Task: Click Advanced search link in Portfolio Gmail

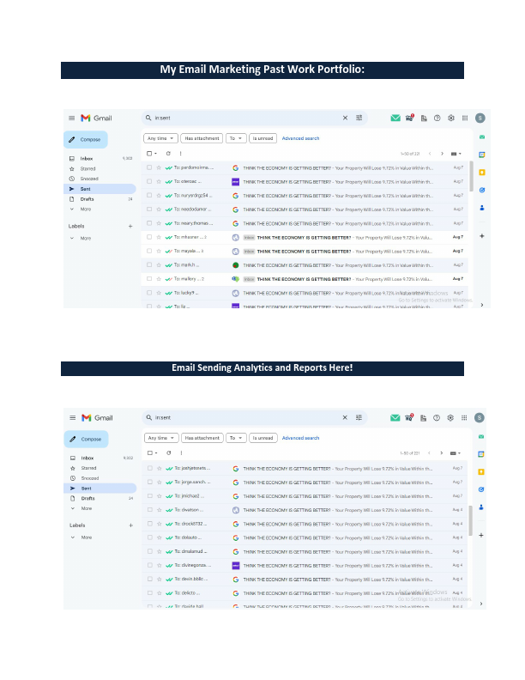Action: click(x=300, y=138)
